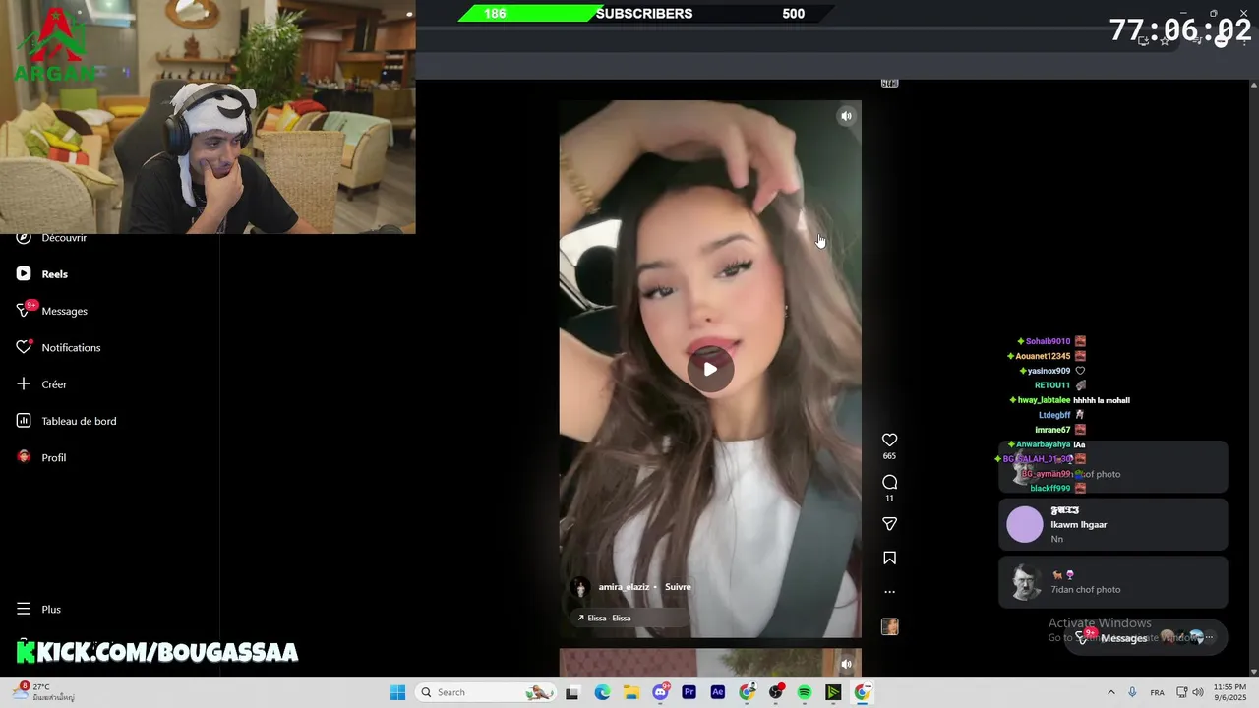Viewport: 1259px width, 708px height.
Task: Open OBS Studio from the taskbar
Action: point(776,692)
